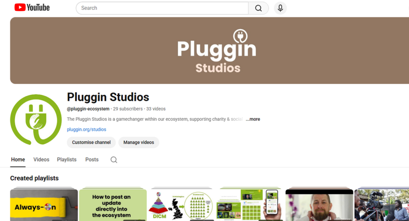Type in the YouTube Search field
Screen dimensions: 409x221
[162, 8]
